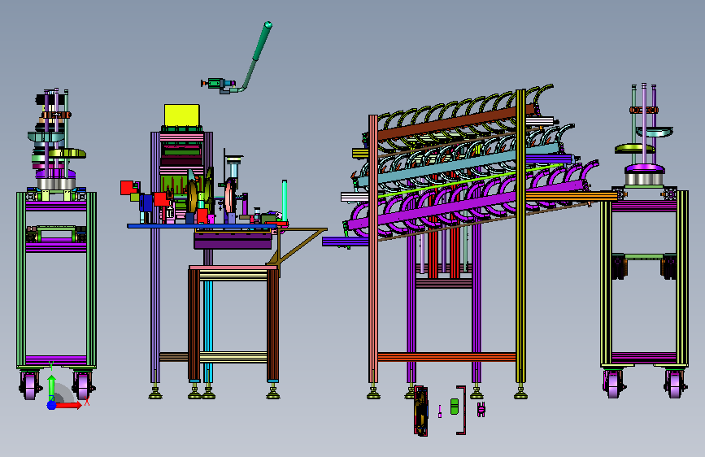Click the green Y-axis arrow of the triad

click(x=52, y=387)
